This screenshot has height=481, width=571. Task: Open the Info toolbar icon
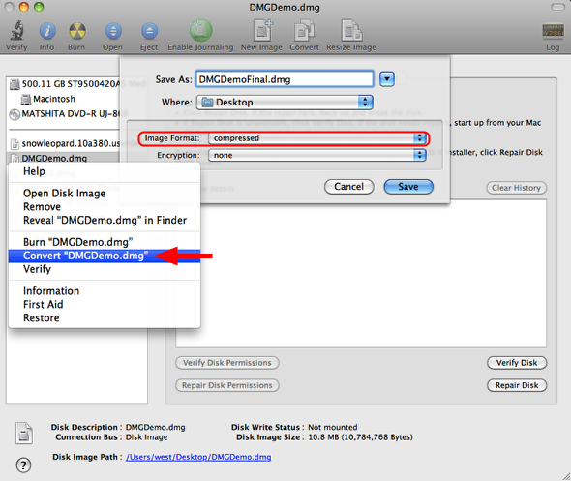click(47, 31)
